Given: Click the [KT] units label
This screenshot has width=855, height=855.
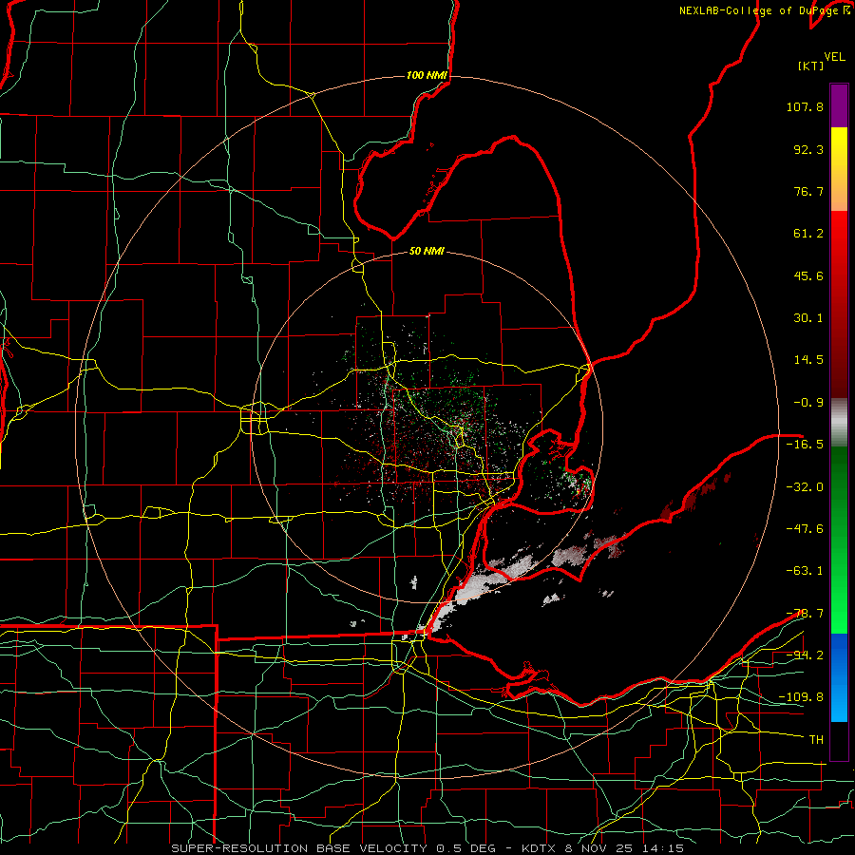Looking at the screenshot, I should (x=810, y=66).
